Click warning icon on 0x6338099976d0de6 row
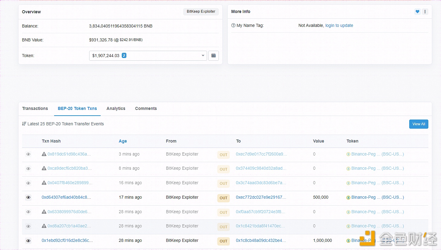The height and width of the screenshot is (250, 441). tap(44, 212)
